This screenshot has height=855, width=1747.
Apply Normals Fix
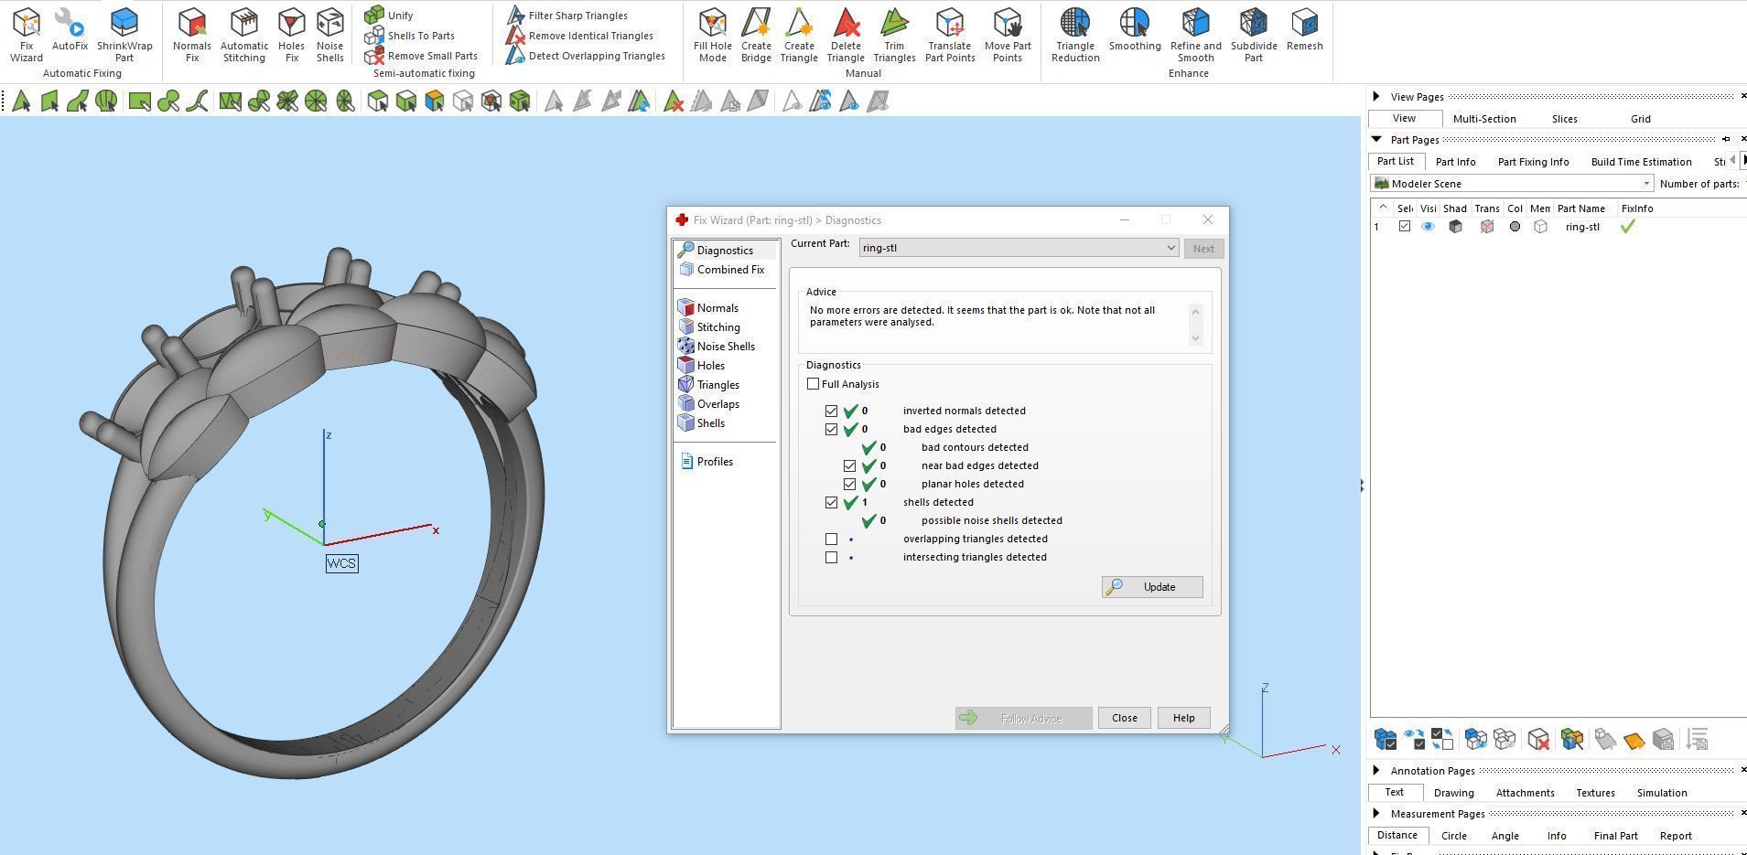(x=191, y=36)
